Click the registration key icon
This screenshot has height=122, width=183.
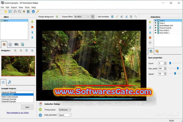point(38,11)
